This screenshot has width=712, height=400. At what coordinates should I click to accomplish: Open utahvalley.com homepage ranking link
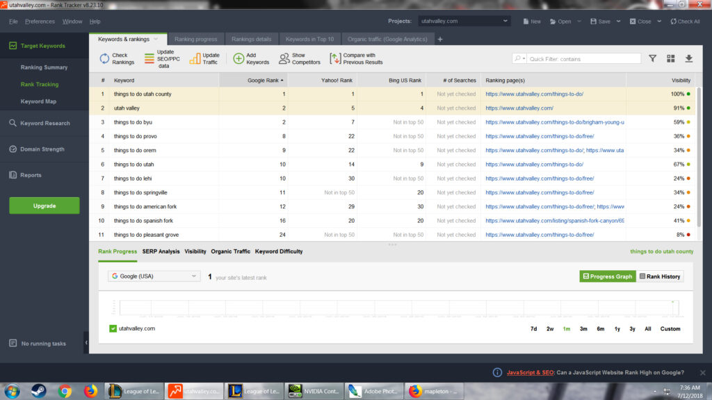point(519,108)
